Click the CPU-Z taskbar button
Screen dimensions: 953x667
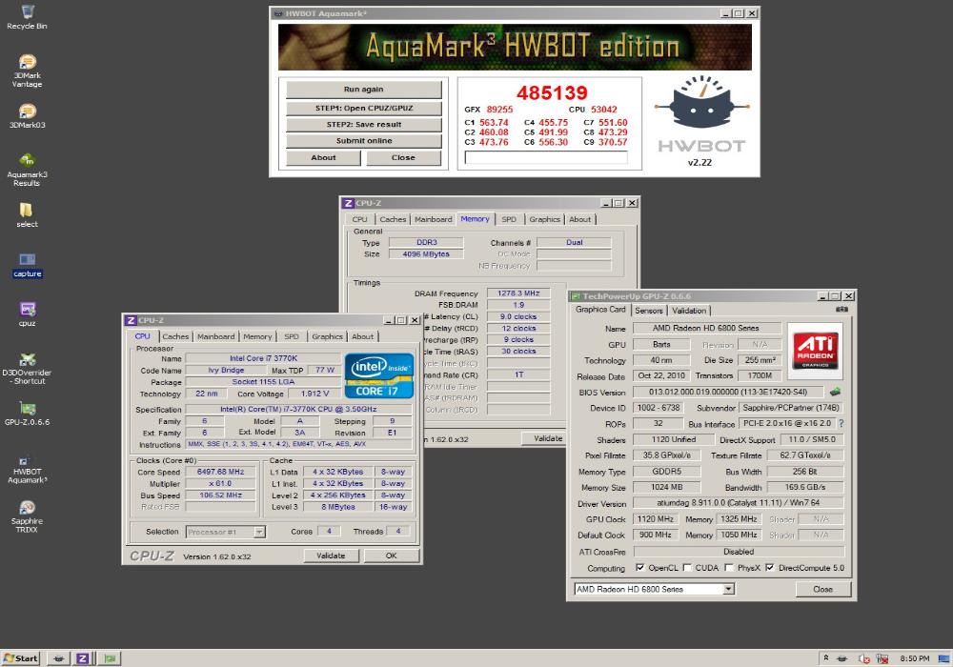coord(83,657)
